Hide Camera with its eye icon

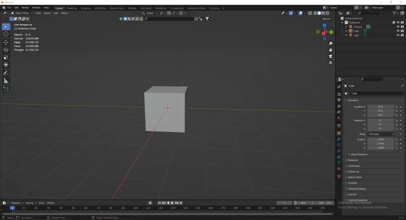coord(398,27)
